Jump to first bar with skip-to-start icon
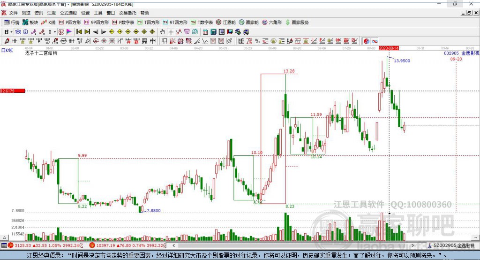 pyautogui.click(x=79, y=32)
